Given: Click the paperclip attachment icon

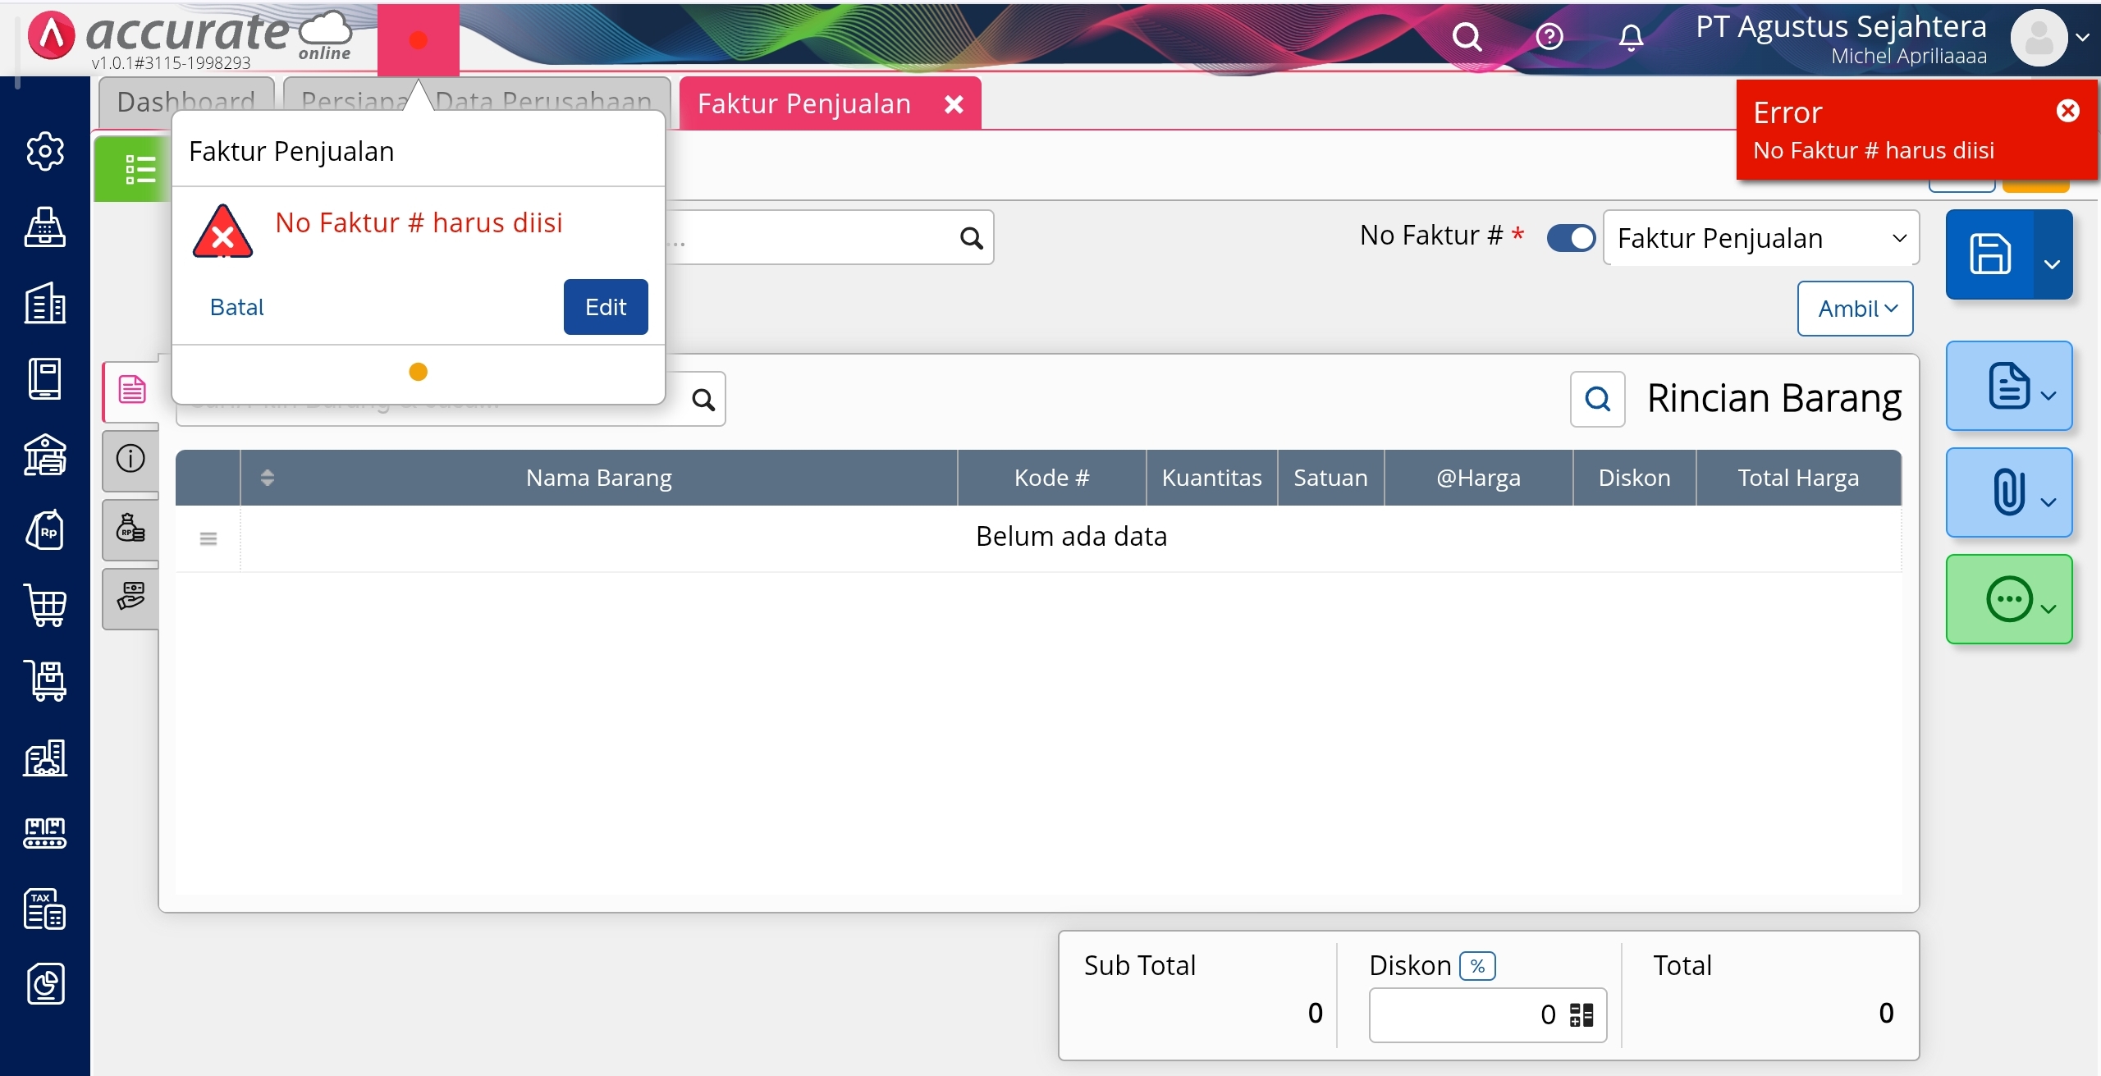Looking at the screenshot, I should 2008,492.
